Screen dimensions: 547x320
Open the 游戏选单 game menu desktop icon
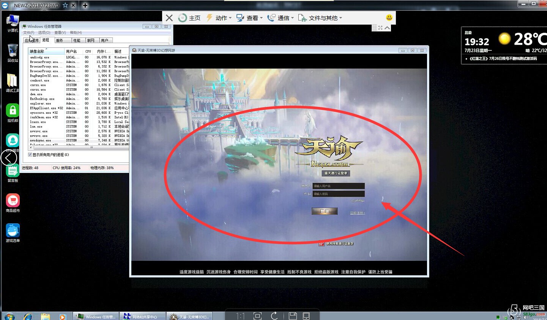(13, 233)
